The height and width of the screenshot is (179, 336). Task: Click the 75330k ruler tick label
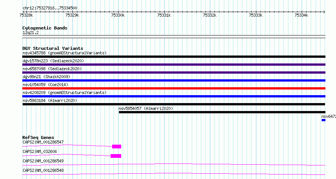click(118, 15)
